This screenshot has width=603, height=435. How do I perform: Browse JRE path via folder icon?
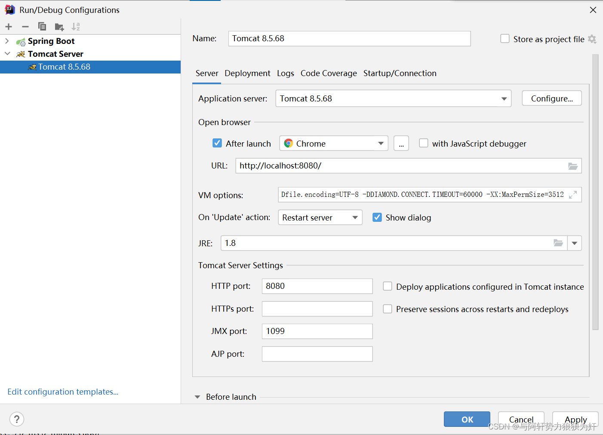click(x=558, y=243)
